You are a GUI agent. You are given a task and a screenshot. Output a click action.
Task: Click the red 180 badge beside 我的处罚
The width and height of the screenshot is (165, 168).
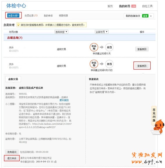pyautogui.click(x=134, y=6)
